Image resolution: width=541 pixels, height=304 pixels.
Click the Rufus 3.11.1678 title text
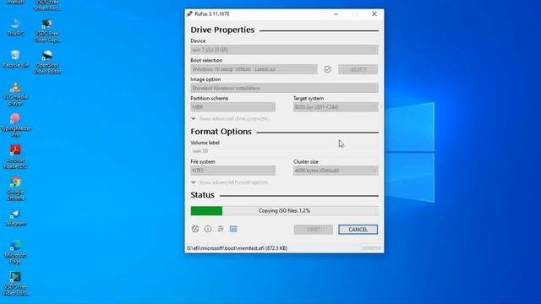(212, 14)
